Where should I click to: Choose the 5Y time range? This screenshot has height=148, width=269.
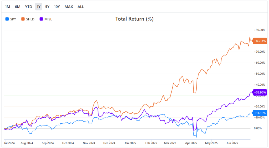pos(47,7)
